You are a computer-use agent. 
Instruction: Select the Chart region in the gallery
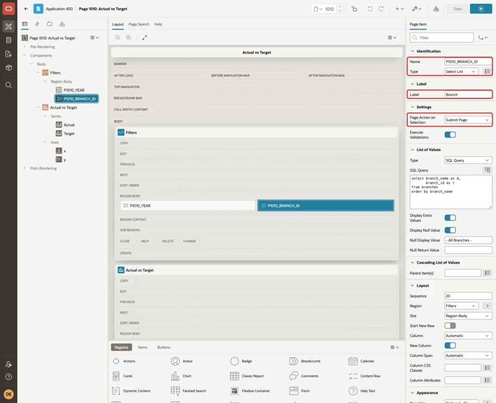[x=181, y=376]
